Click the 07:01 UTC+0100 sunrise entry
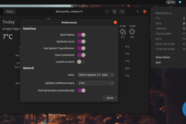This screenshot has height=124, width=186. pos(165,44)
